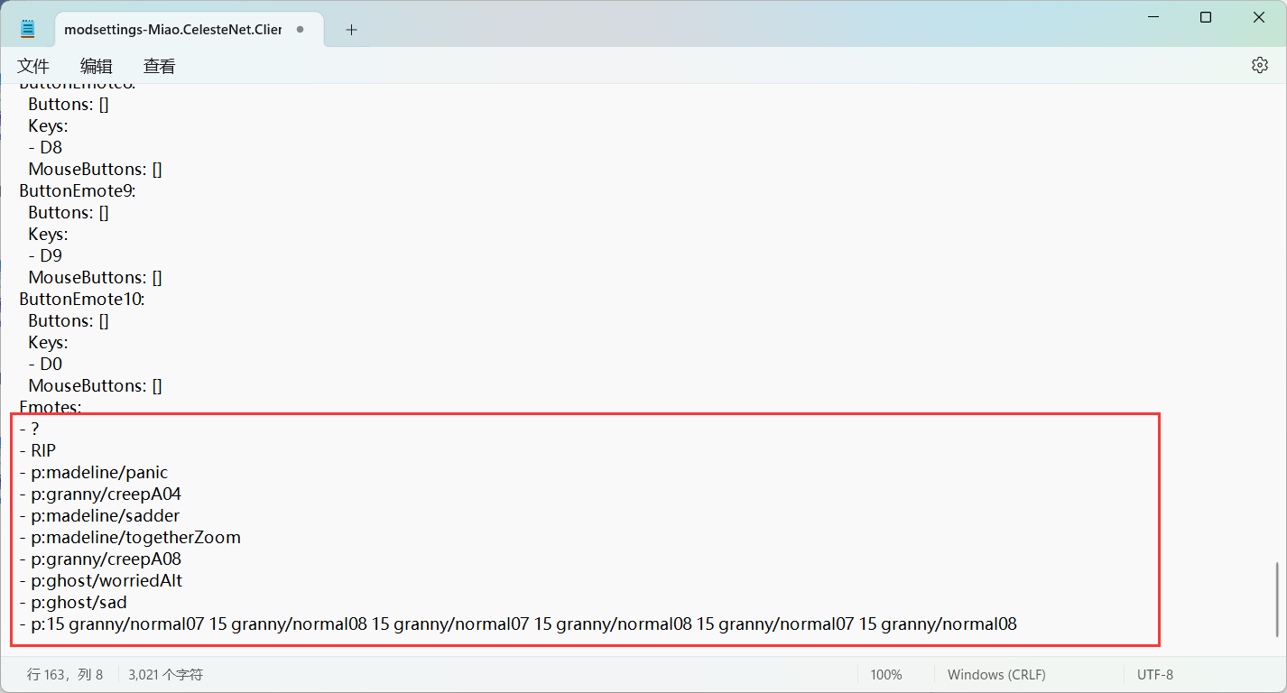The image size is (1287, 693).
Task: Click the UTF-8 encoding indicator
Action: 1154,675
